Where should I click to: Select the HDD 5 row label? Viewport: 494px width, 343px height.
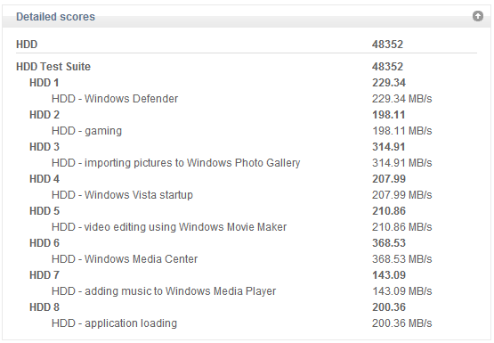click(45, 211)
